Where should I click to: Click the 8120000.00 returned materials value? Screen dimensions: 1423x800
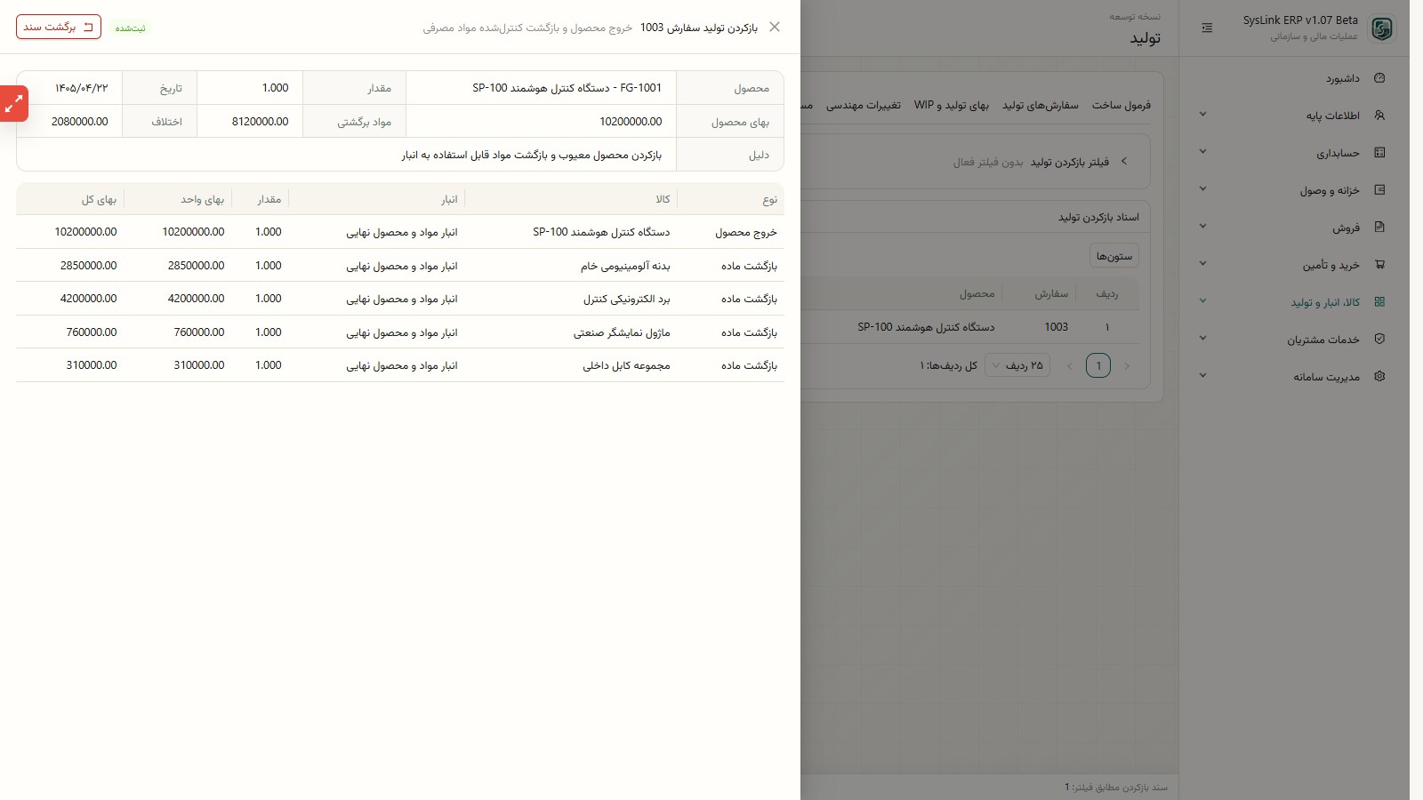click(x=260, y=122)
